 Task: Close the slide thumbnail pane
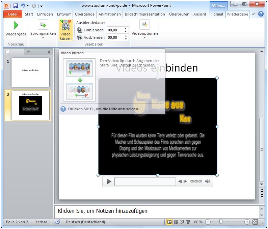click(x=49, y=52)
